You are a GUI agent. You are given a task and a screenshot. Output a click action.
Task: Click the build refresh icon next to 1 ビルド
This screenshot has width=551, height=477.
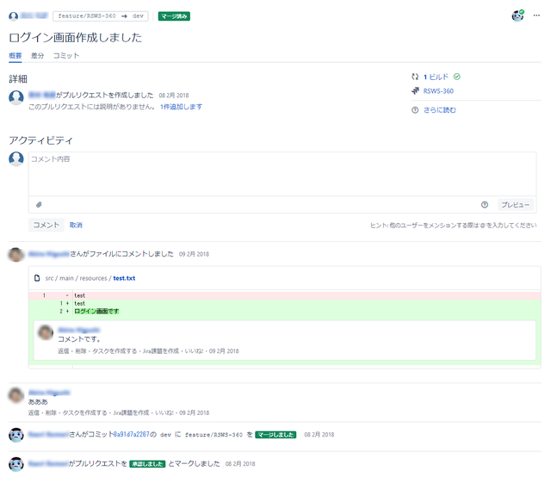click(x=415, y=77)
